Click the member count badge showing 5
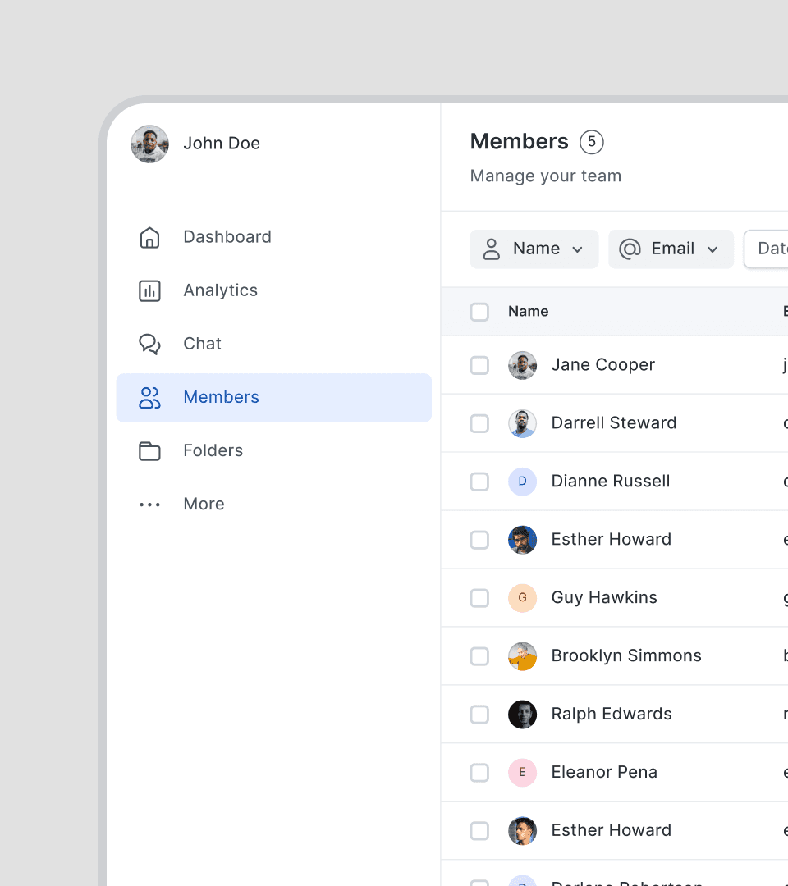Screen dimensions: 788x886 pyautogui.click(x=591, y=142)
